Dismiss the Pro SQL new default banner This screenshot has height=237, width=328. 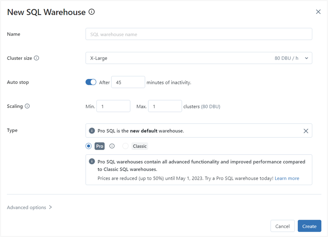pos(306,131)
